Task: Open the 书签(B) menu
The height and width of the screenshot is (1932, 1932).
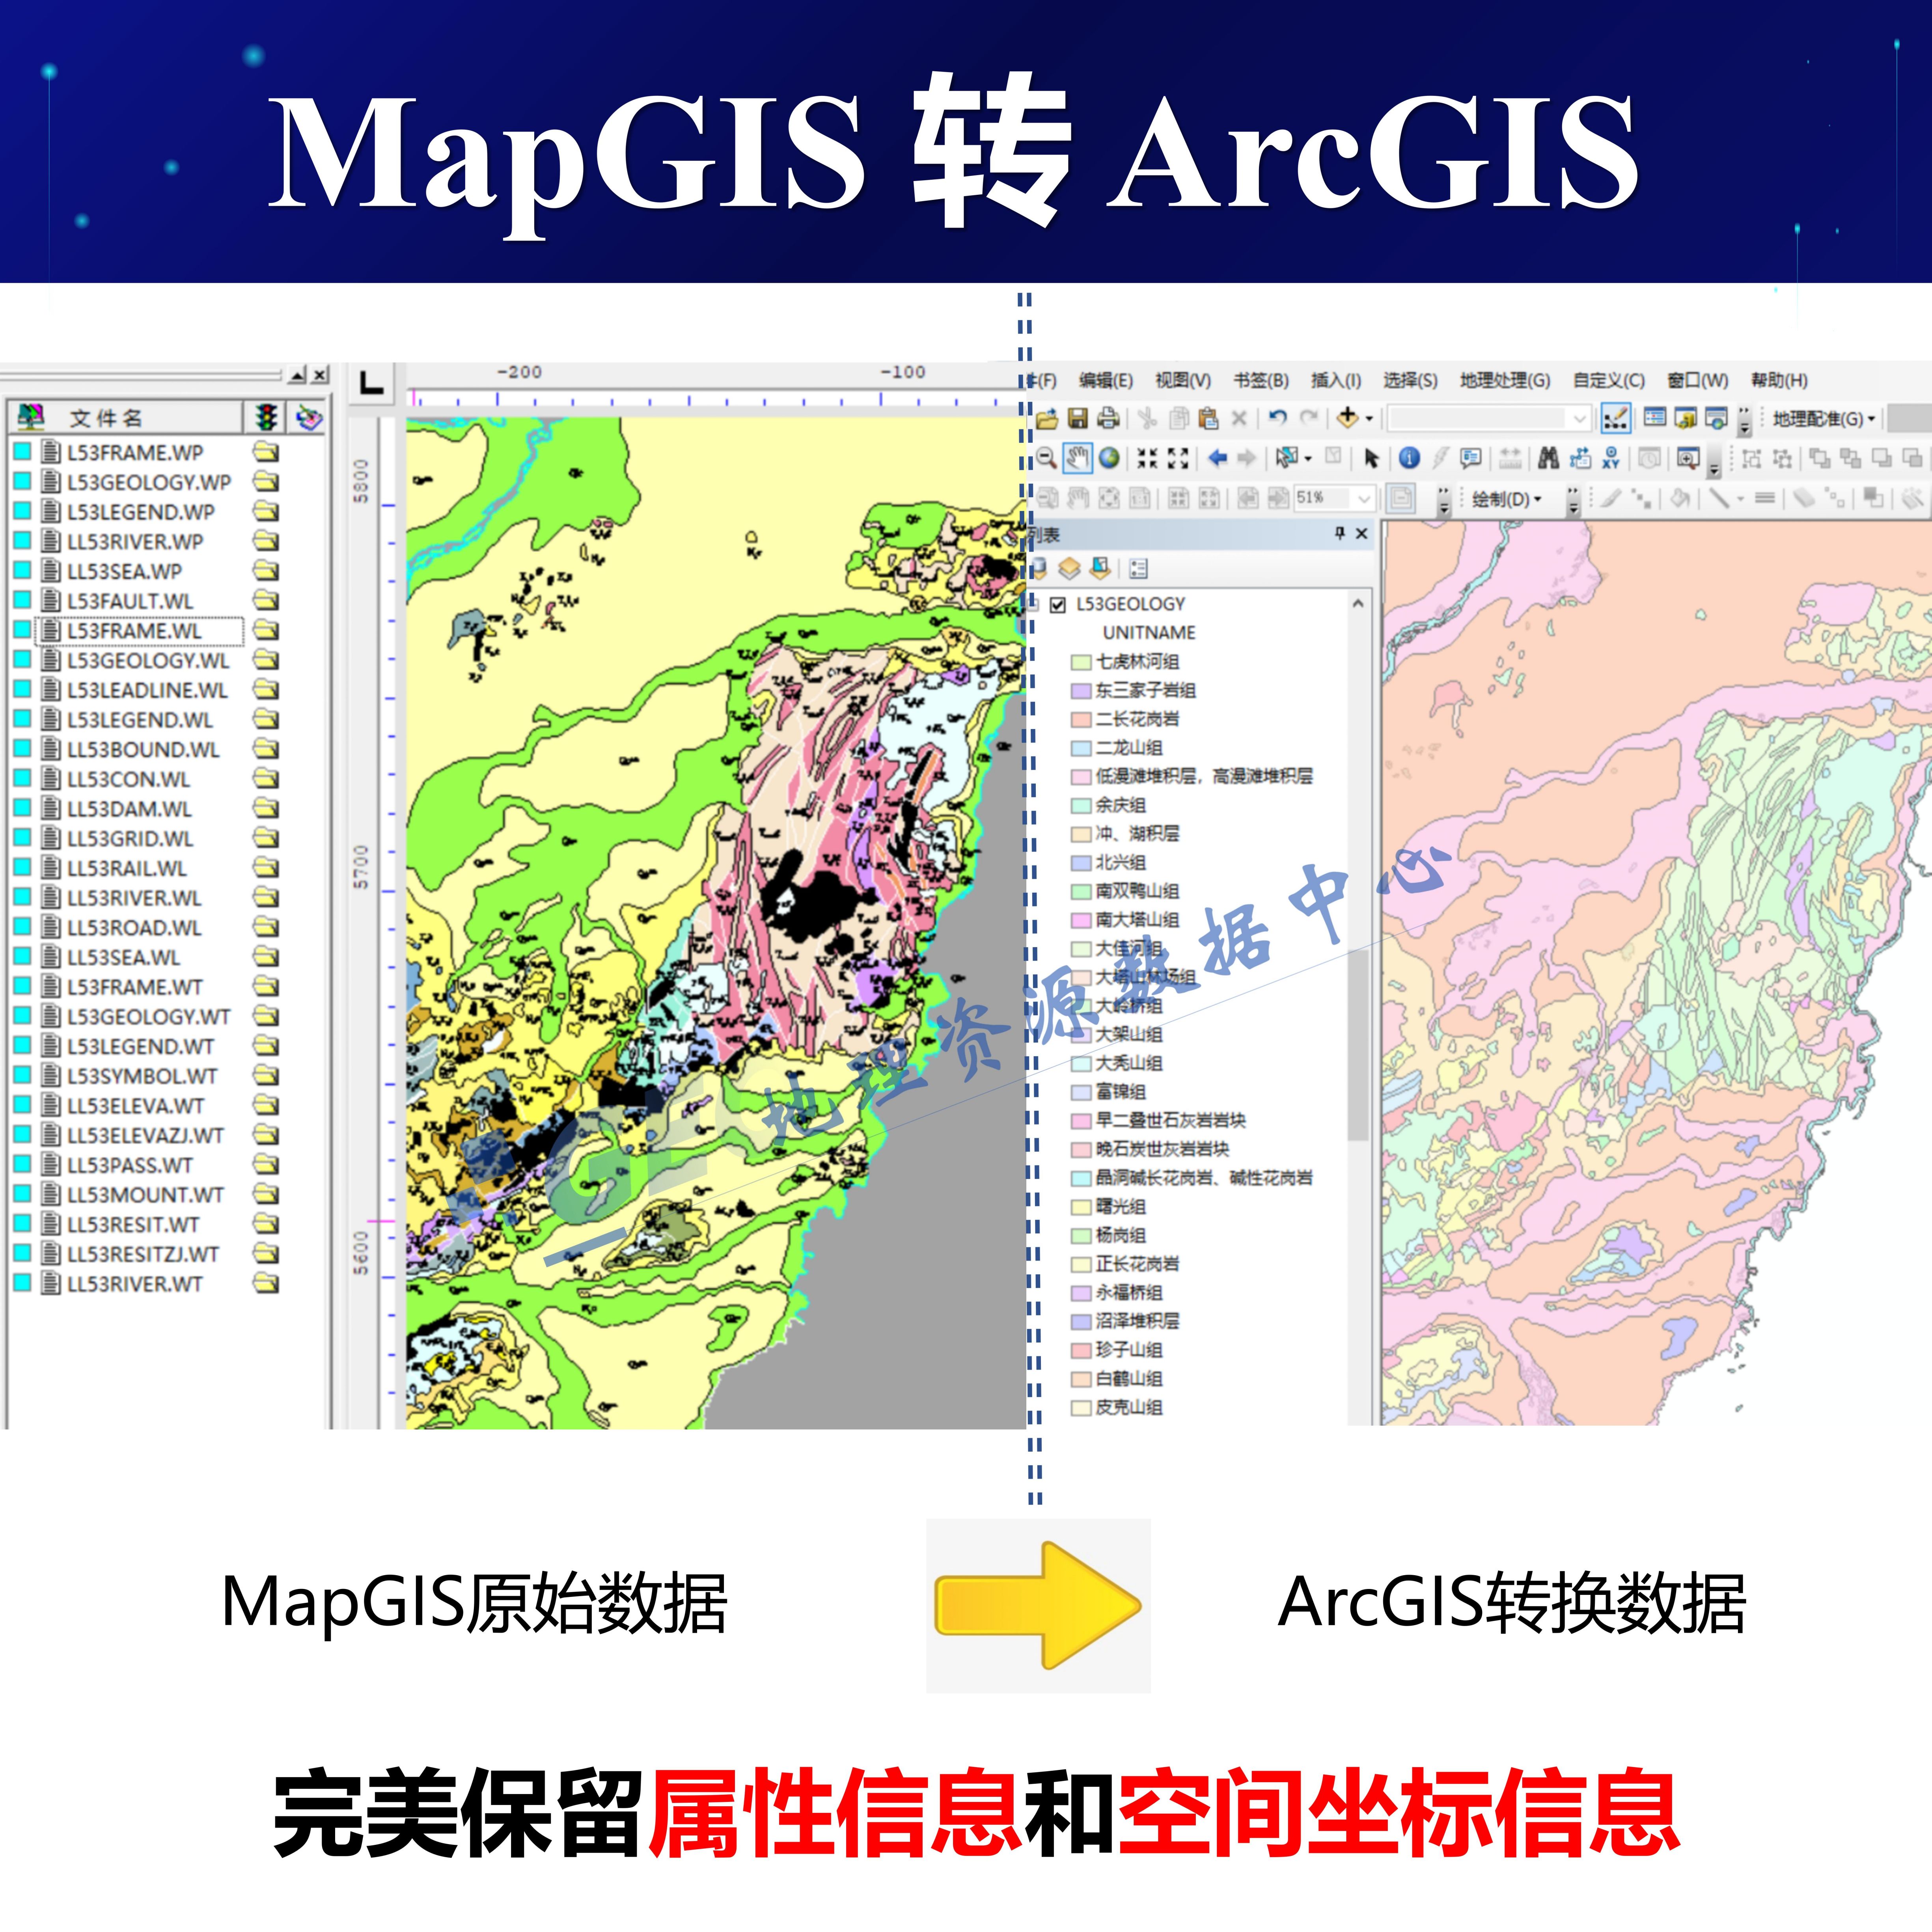Action: (x=1260, y=380)
